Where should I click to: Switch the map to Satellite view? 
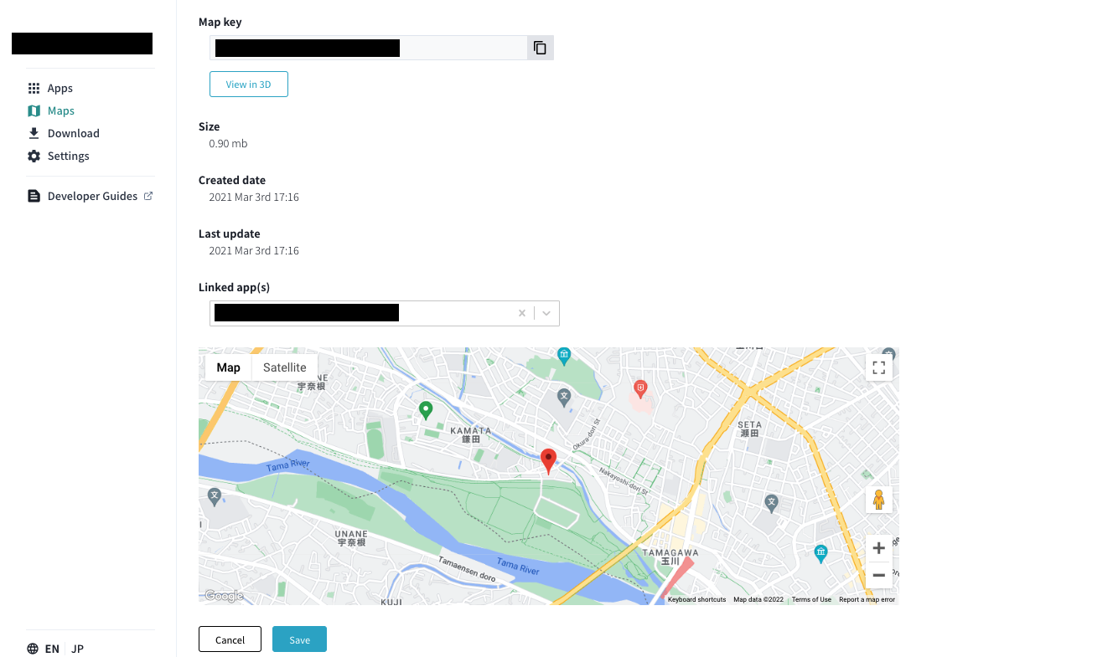(284, 367)
